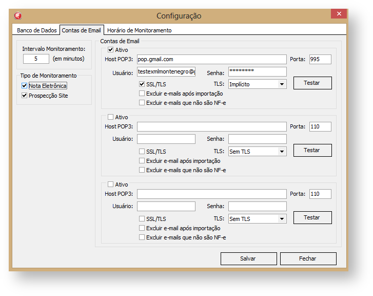Toggle Ativo checkbox for the first email account
Viewport: 373px width, 296px height.
click(111, 50)
